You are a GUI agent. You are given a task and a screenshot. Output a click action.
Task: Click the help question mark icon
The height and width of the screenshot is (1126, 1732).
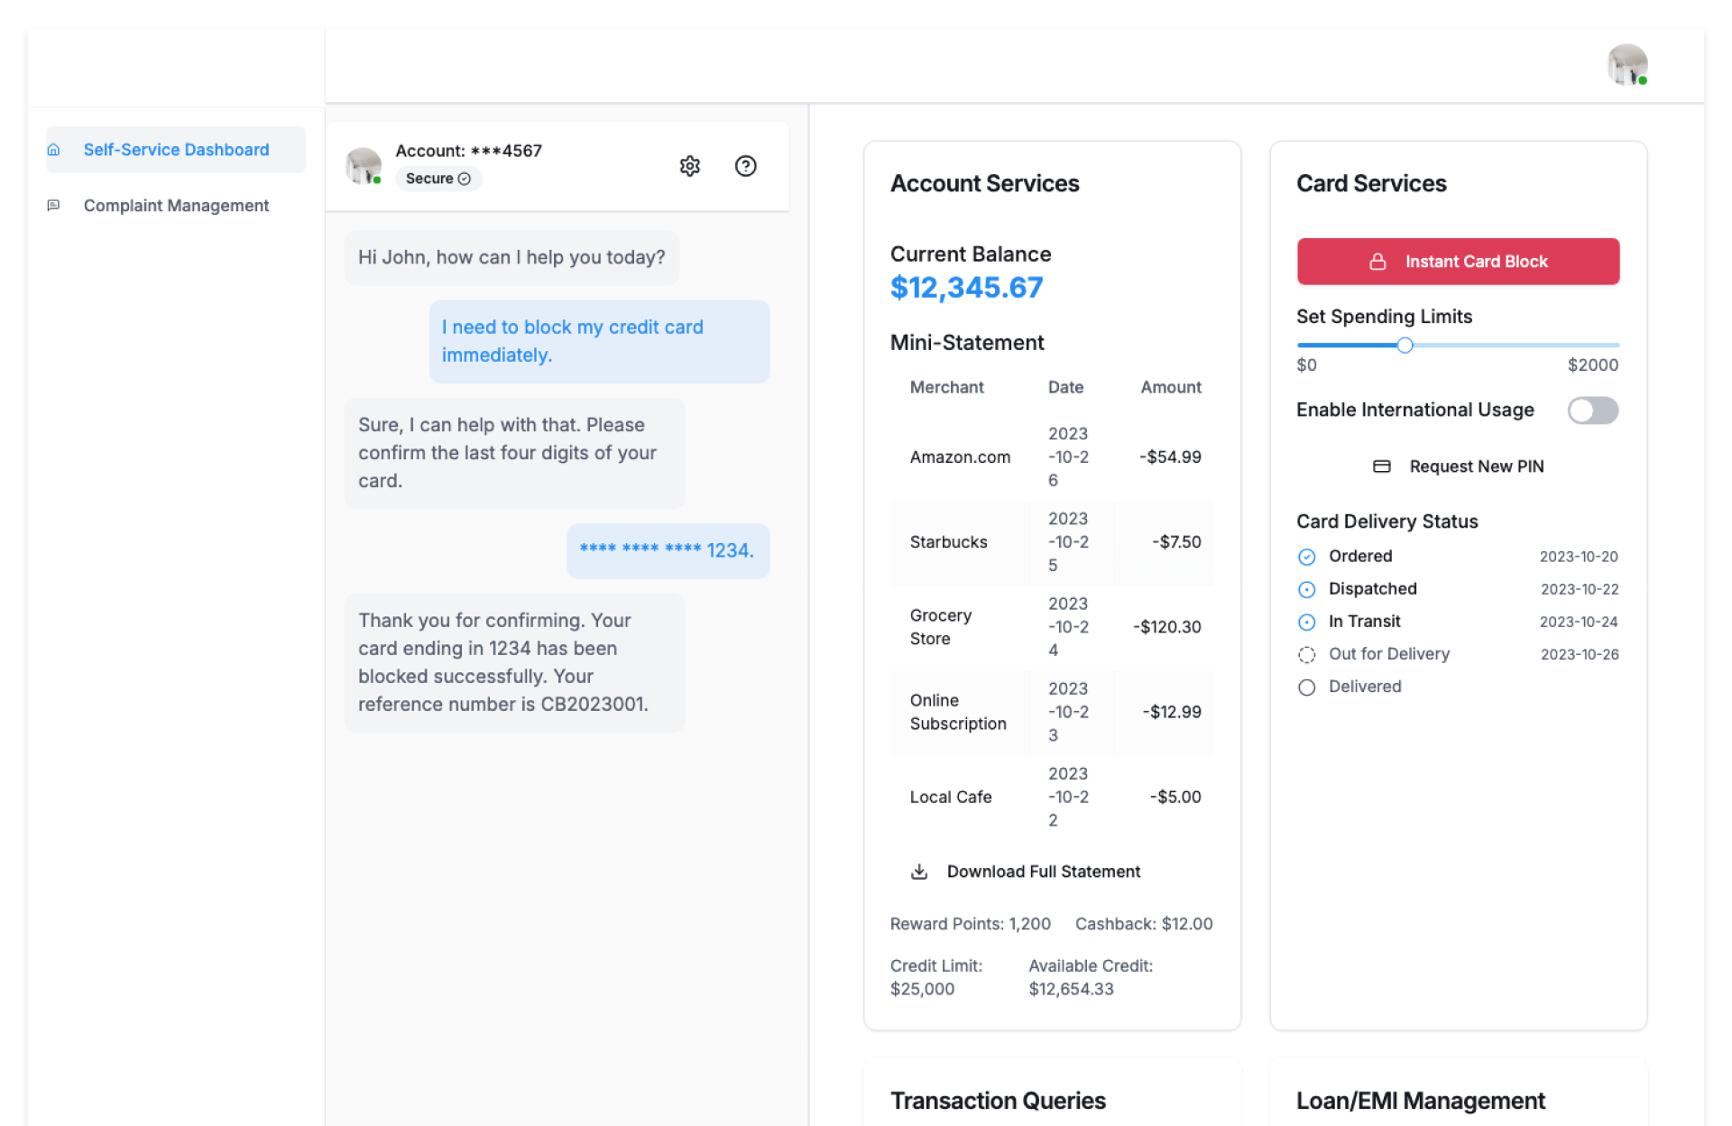click(x=745, y=166)
